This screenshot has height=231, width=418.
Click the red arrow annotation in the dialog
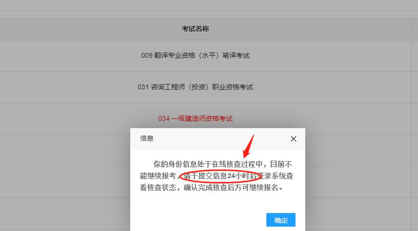point(248,147)
